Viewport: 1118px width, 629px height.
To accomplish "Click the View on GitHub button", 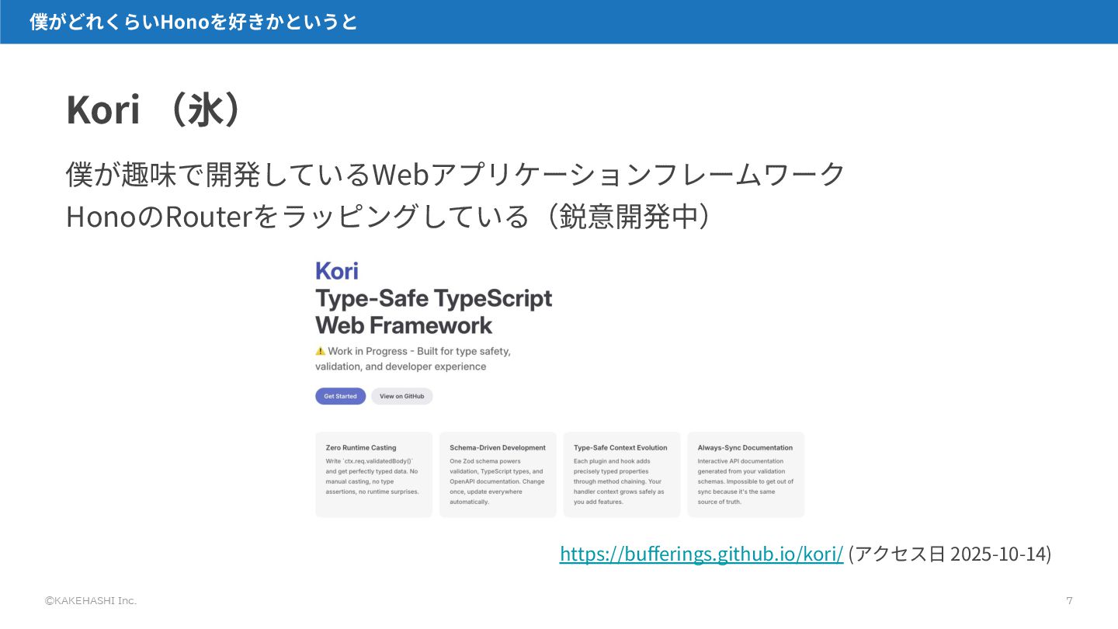I will (x=401, y=396).
